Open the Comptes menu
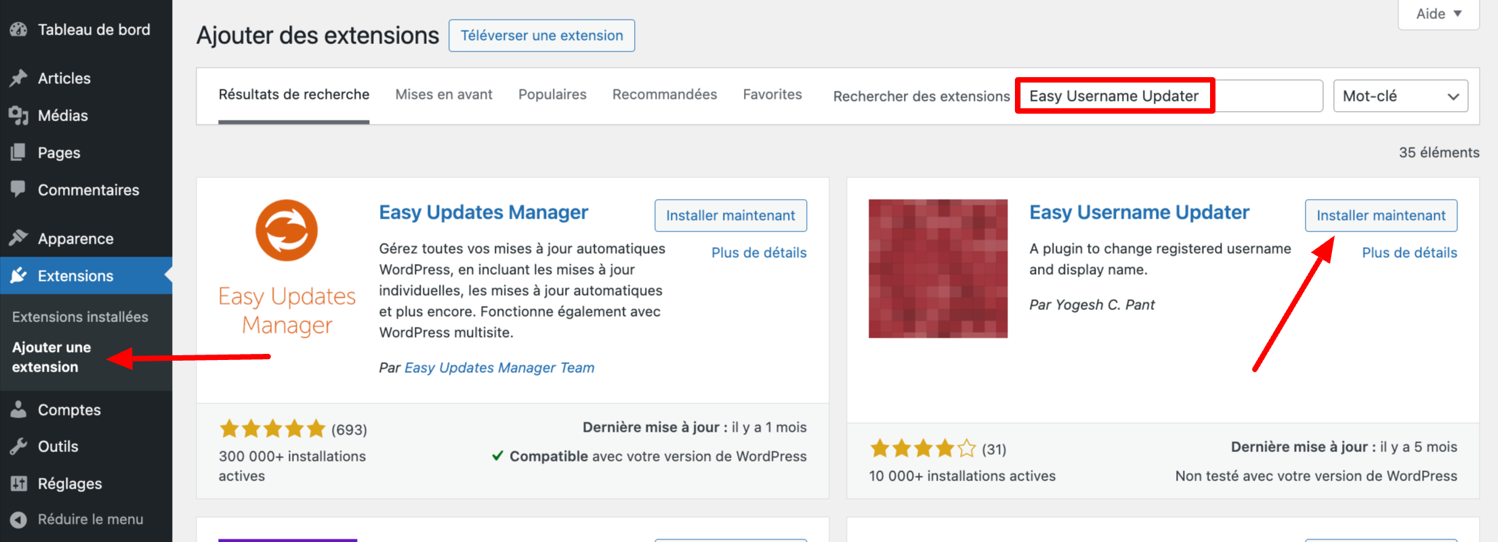 point(86,409)
